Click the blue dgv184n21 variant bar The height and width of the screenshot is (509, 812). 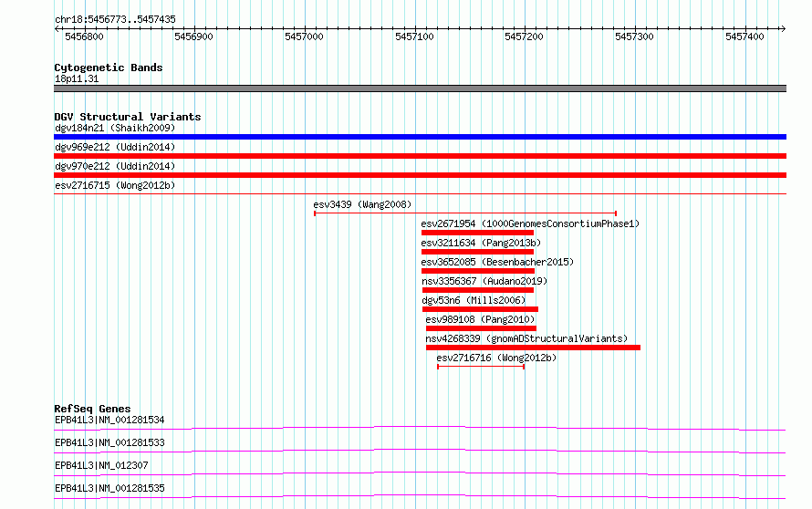420,137
